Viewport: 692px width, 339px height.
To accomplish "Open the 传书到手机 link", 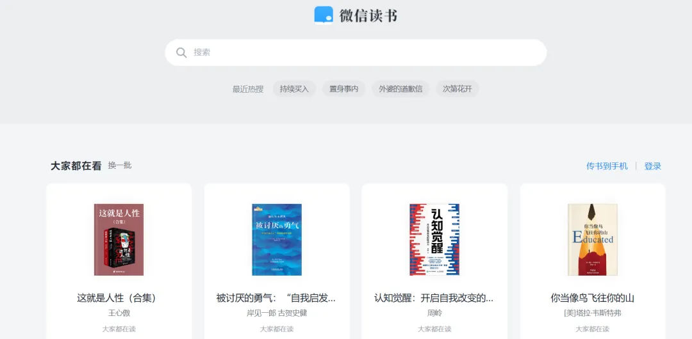I will tap(607, 166).
